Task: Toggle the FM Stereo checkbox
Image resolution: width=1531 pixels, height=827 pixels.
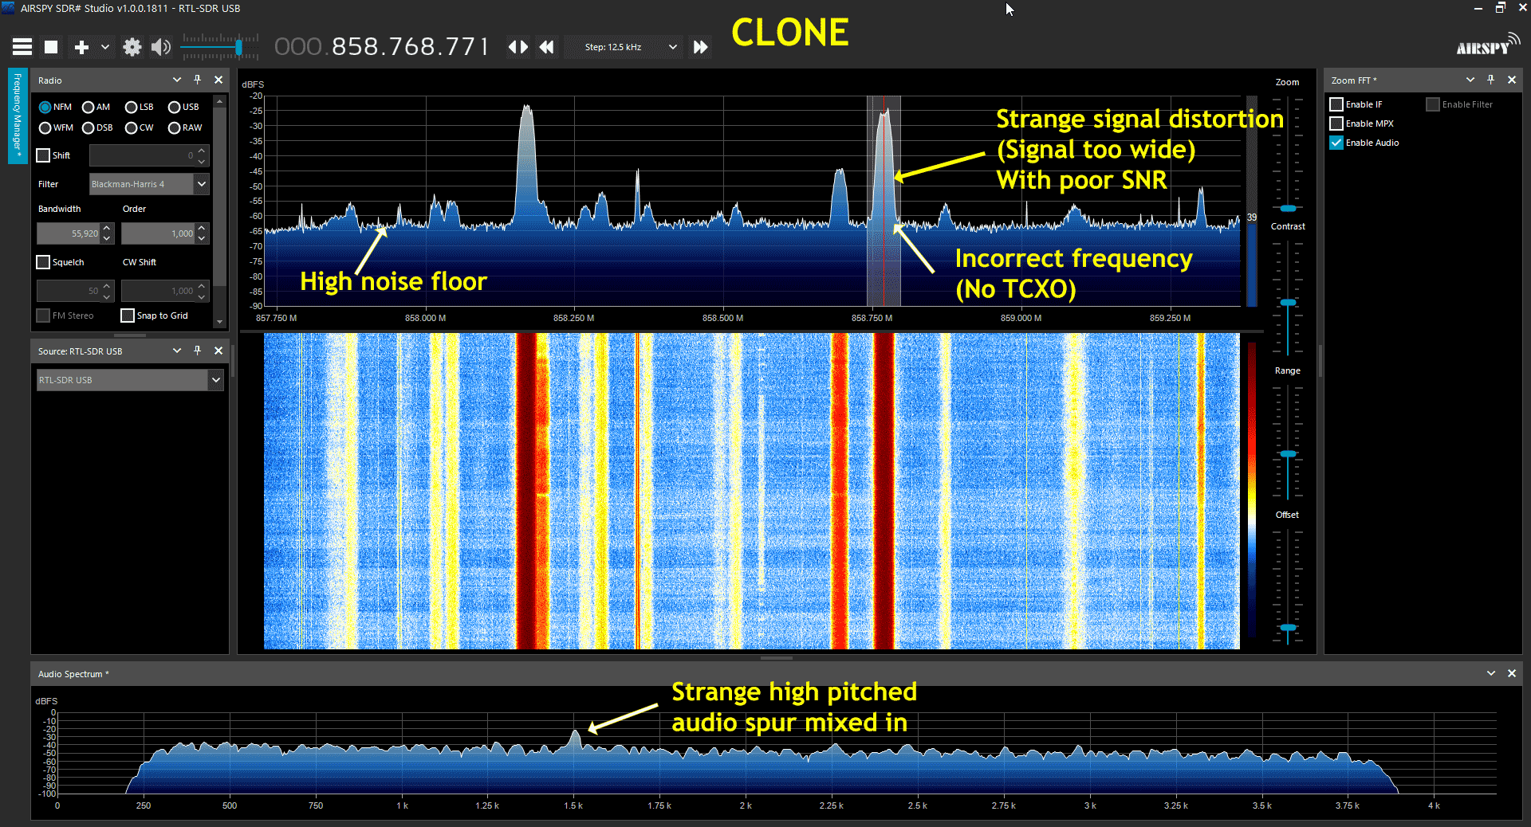Action: pos(44,316)
